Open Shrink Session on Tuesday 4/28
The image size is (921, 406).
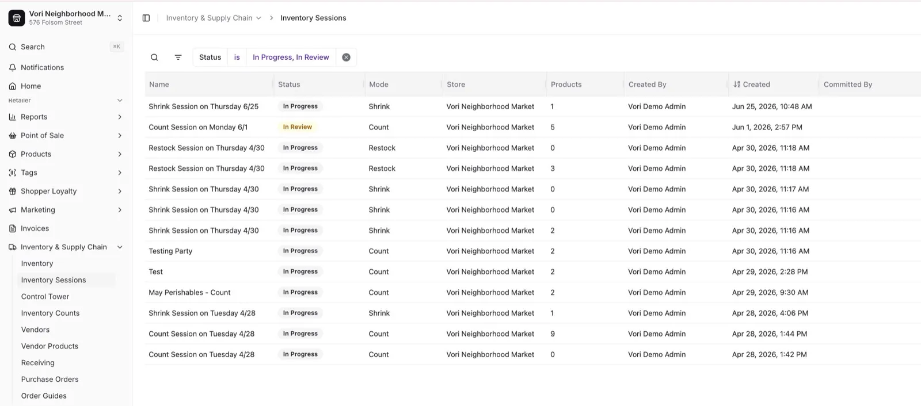(202, 313)
